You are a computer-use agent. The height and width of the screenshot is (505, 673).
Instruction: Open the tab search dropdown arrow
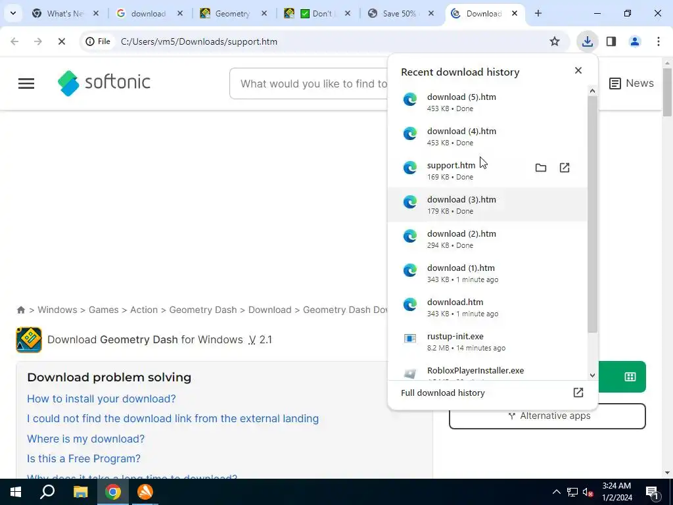click(13, 13)
